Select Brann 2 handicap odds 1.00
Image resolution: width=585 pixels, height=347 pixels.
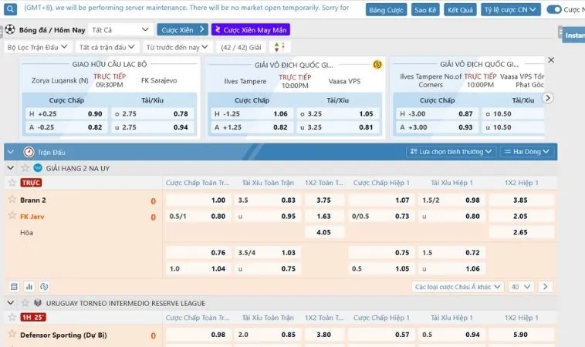coord(198,200)
